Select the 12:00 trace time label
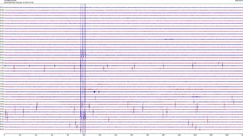The height and width of the screenshot is (136, 243). [x=2, y=71]
